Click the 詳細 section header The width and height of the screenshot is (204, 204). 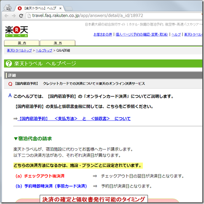103,75
